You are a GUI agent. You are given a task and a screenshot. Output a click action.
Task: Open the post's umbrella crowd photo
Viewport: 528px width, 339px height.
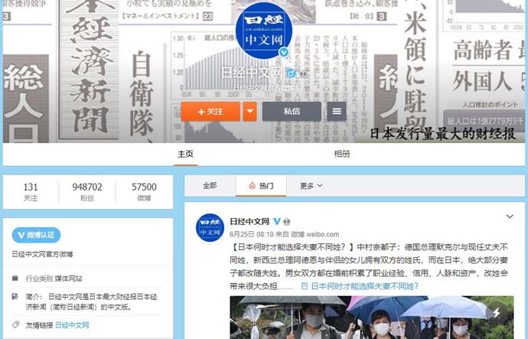[372, 318]
